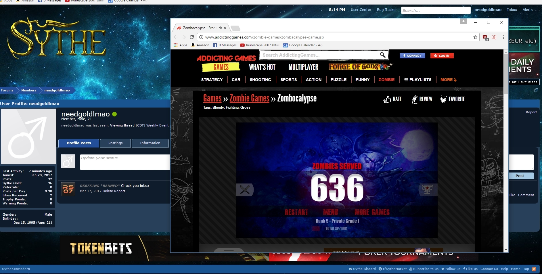
Task: Mute audio on the Zombocalypse tab
Action: [x=220, y=28]
